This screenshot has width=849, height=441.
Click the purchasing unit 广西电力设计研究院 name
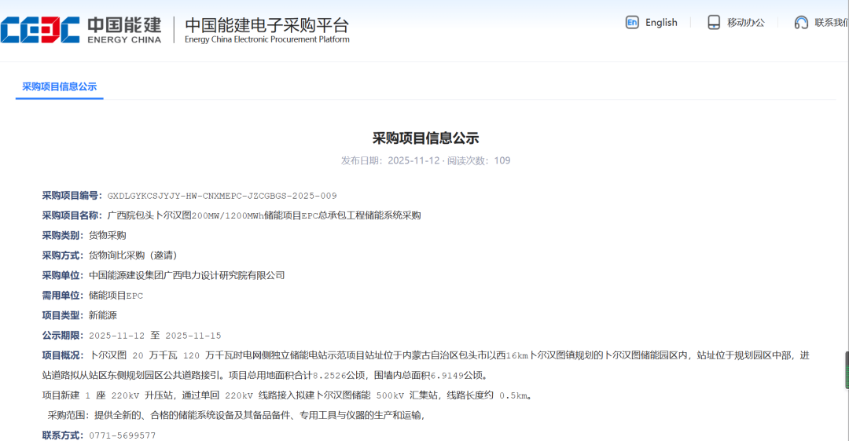coord(186,275)
